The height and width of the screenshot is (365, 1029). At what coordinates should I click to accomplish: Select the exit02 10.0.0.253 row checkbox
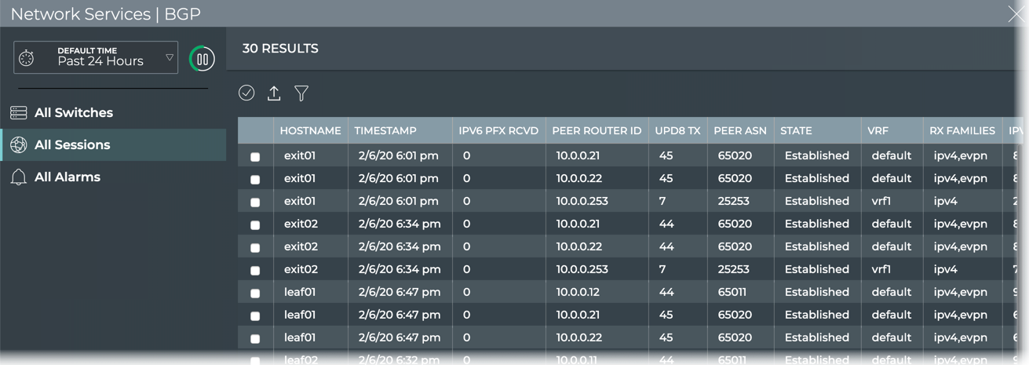click(x=255, y=271)
